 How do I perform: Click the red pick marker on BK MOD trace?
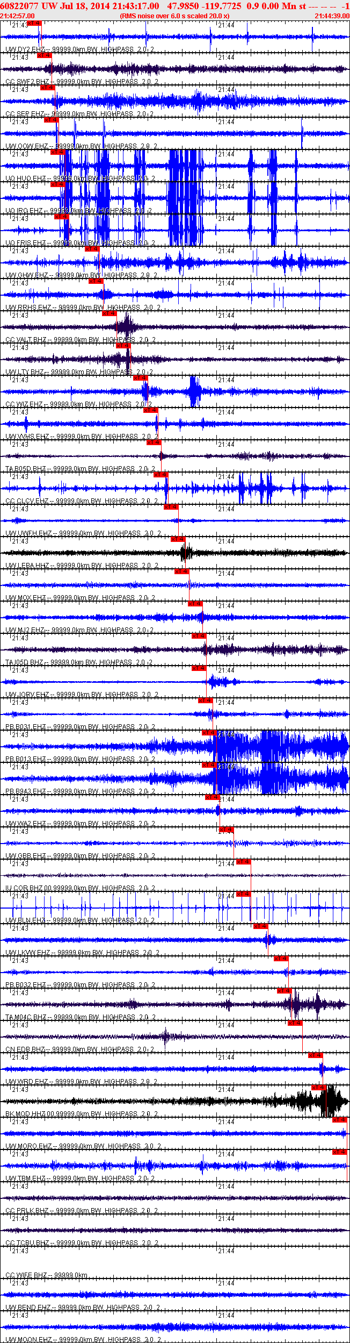tap(319, 1088)
